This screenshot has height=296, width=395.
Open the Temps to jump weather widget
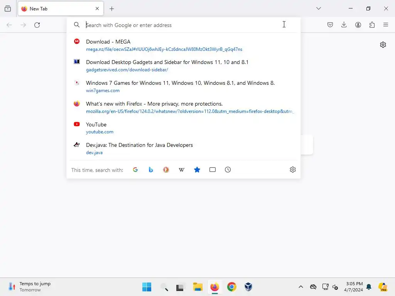(x=29, y=287)
